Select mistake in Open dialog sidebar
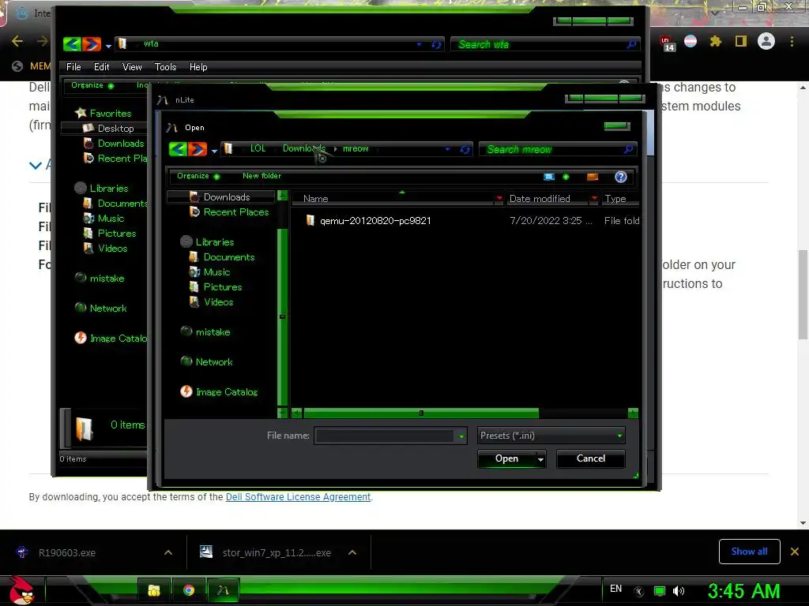The height and width of the screenshot is (606, 809). 213,332
